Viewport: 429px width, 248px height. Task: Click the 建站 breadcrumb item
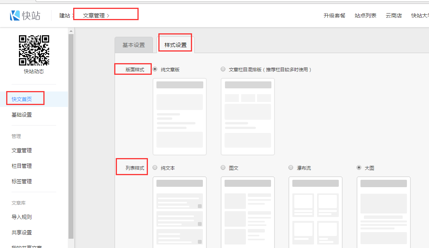(x=64, y=15)
